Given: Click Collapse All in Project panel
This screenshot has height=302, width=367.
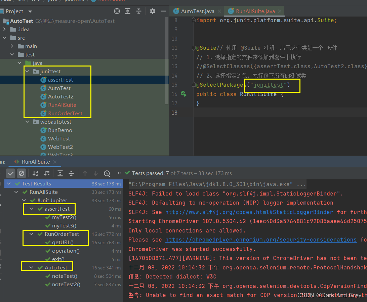Looking at the screenshot, I should 139,11.
